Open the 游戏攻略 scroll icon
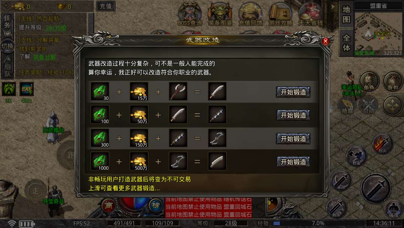 280,14
